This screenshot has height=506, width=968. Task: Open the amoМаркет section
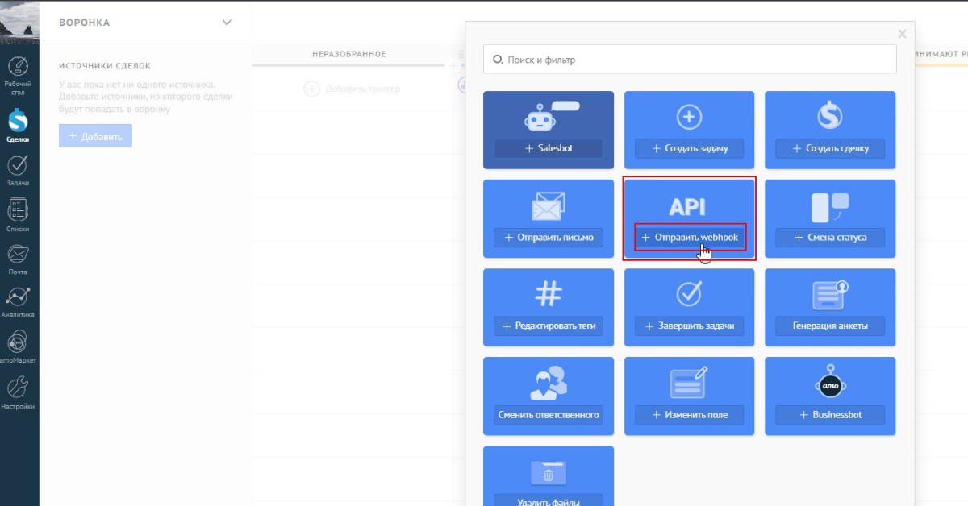[x=18, y=342]
